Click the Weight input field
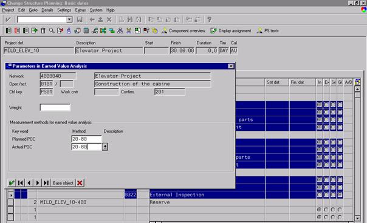 pyautogui.click(x=55, y=107)
